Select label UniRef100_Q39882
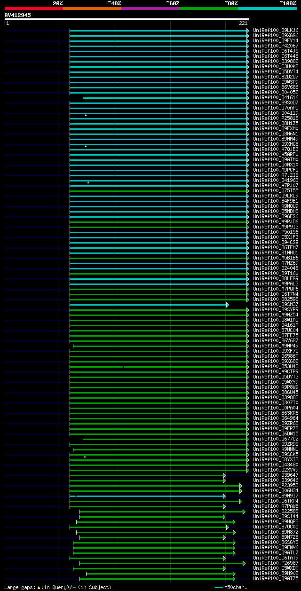 coord(276,61)
